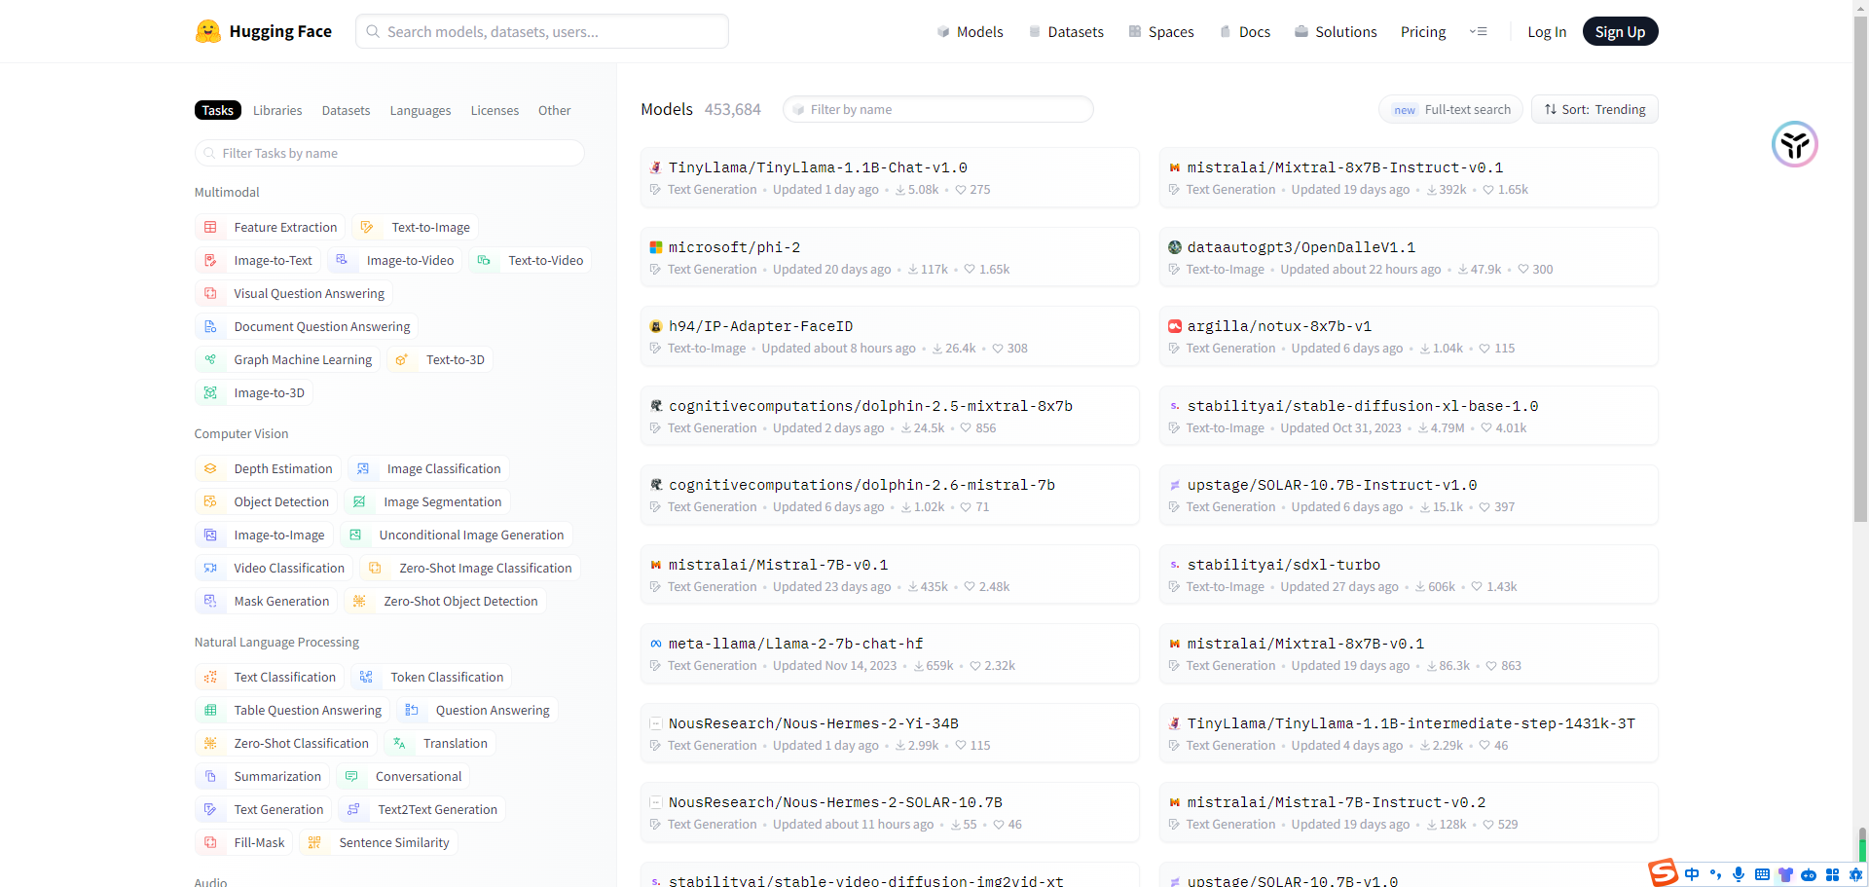1869x887 pixels.
Task: Click the floating assistant icon at right edge
Action: (1795, 144)
